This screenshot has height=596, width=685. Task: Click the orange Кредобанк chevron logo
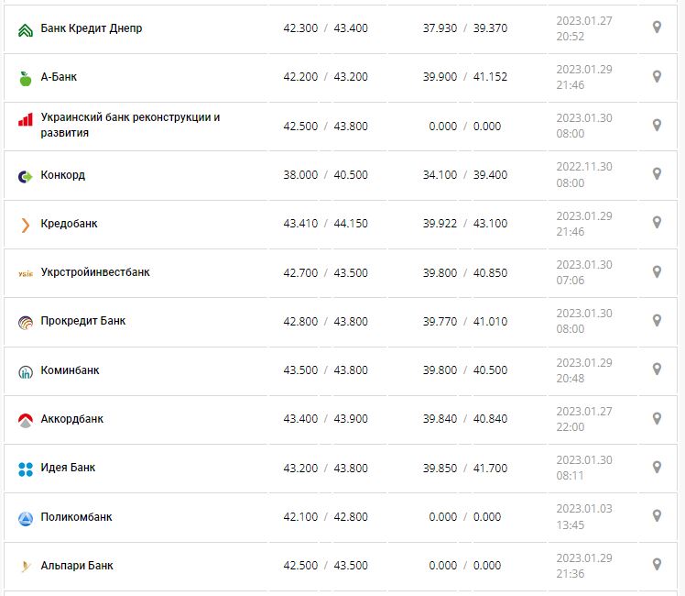pyautogui.click(x=26, y=225)
